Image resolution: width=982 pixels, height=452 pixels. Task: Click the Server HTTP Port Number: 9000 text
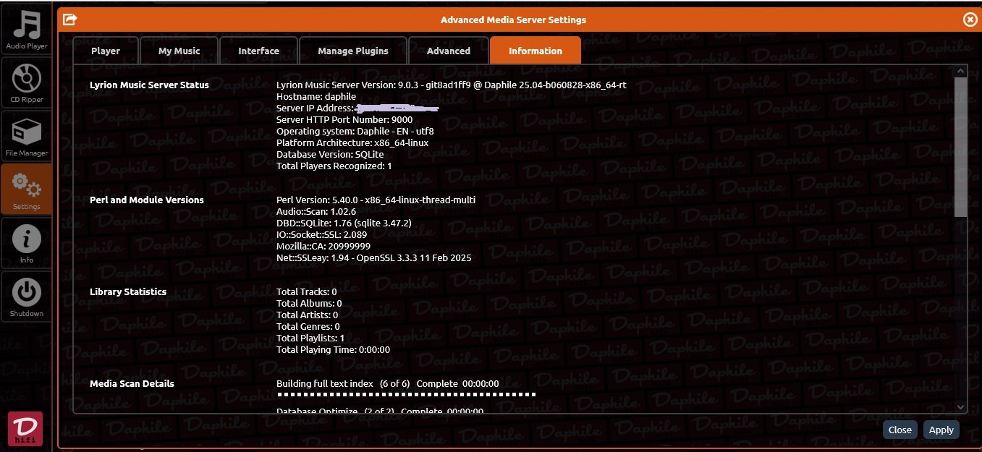(344, 119)
